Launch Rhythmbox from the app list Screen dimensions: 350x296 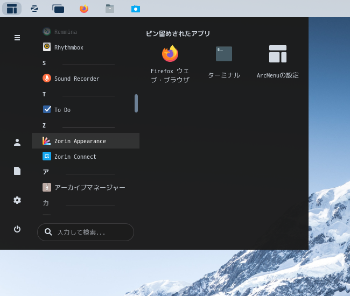point(86,47)
